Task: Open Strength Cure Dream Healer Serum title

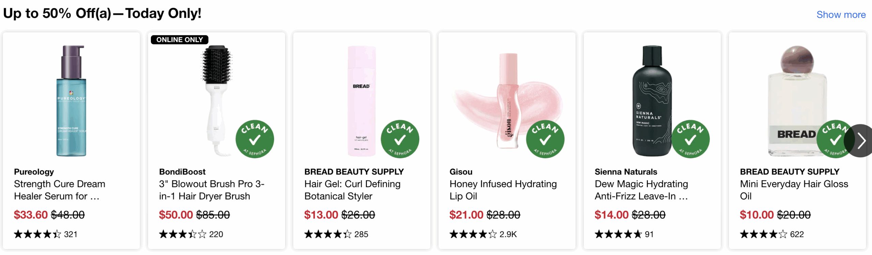Action: click(60, 190)
